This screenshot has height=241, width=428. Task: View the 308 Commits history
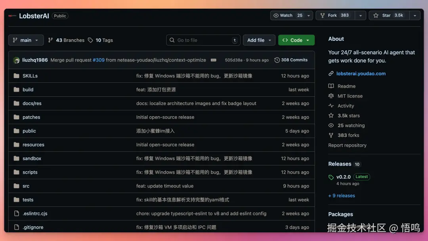[x=291, y=60]
